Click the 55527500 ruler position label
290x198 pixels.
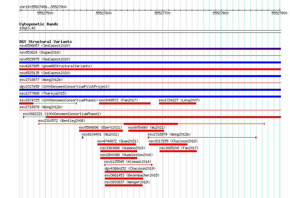(x=45, y=13)
